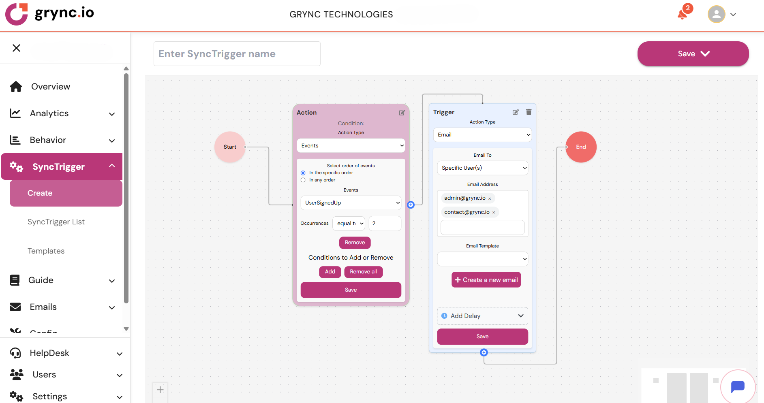The height and width of the screenshot is (403, 764).
Task: Delete the Trigger node with trash icon
Action: [x=529, y=112]
